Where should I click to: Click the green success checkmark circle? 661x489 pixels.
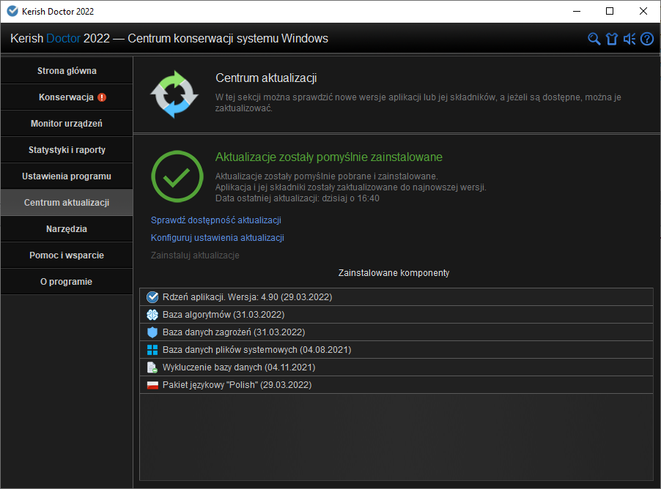[177, 176]
